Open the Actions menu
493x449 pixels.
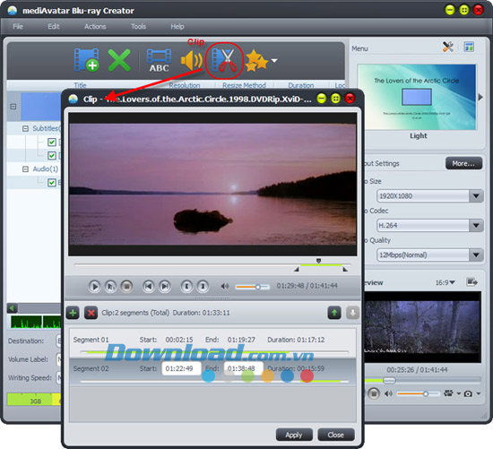tap(95, 26)
